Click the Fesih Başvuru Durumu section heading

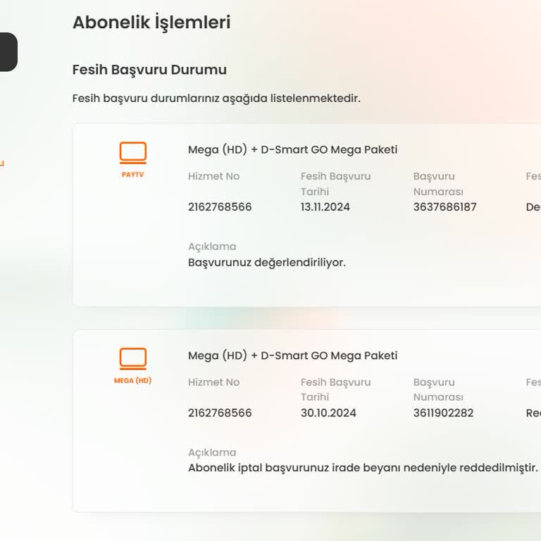[149, 70]
